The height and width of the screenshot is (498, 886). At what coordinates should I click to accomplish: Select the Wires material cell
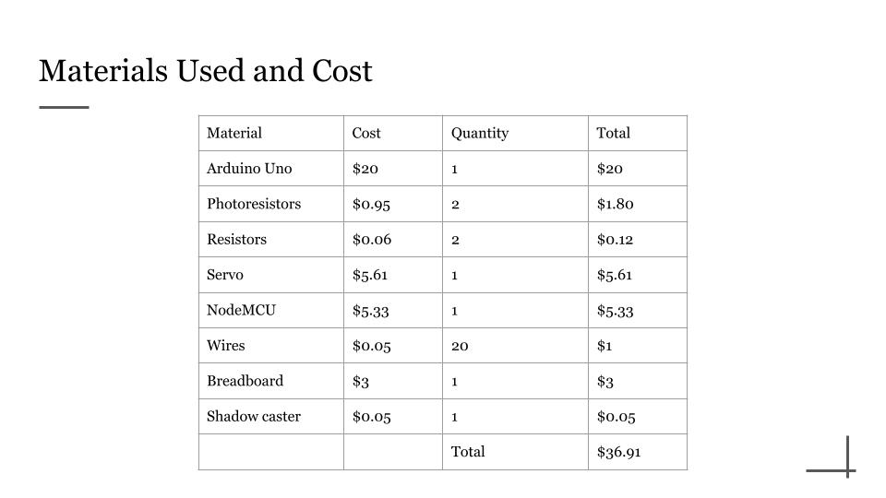pos(271,346)
